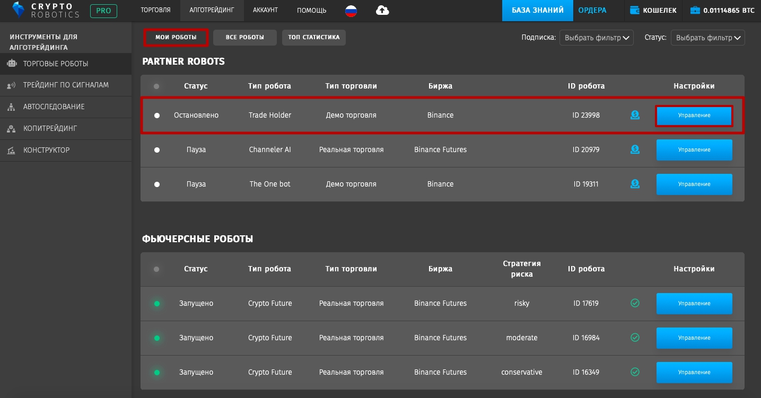Open Трейдинг по сигналам in sidebar
The height and width of the screenshot is (398, 761).
(x=66, y=85)
